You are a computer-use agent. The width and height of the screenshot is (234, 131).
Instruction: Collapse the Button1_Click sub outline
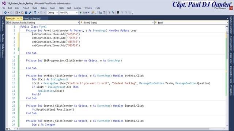point(19,121)
